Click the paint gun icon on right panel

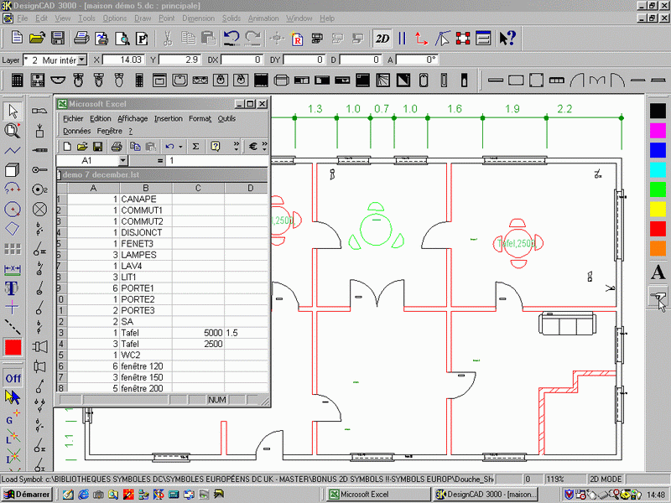[658, 297]
